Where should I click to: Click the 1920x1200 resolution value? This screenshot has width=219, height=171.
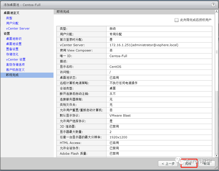tap(118, 137)
